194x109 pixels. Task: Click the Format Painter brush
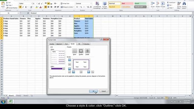(12, 8)
